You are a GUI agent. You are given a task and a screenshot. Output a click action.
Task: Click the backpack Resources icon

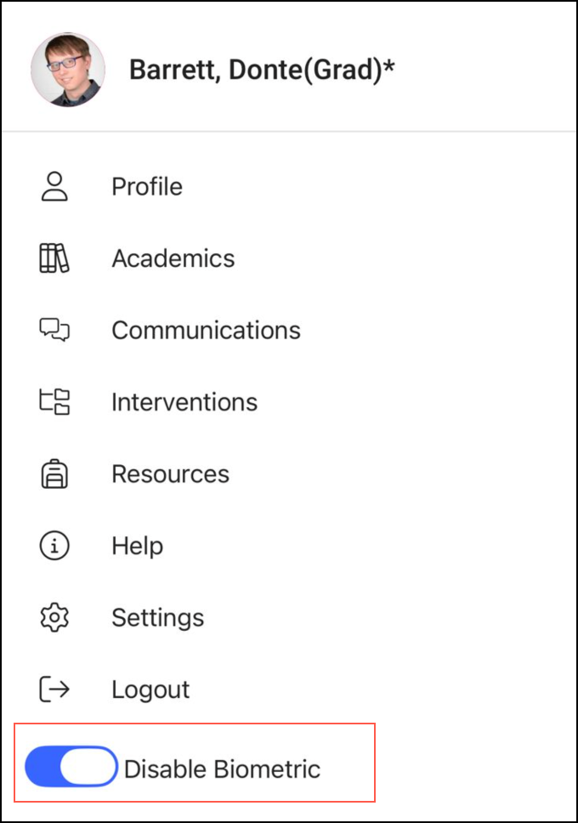point(54,474)
